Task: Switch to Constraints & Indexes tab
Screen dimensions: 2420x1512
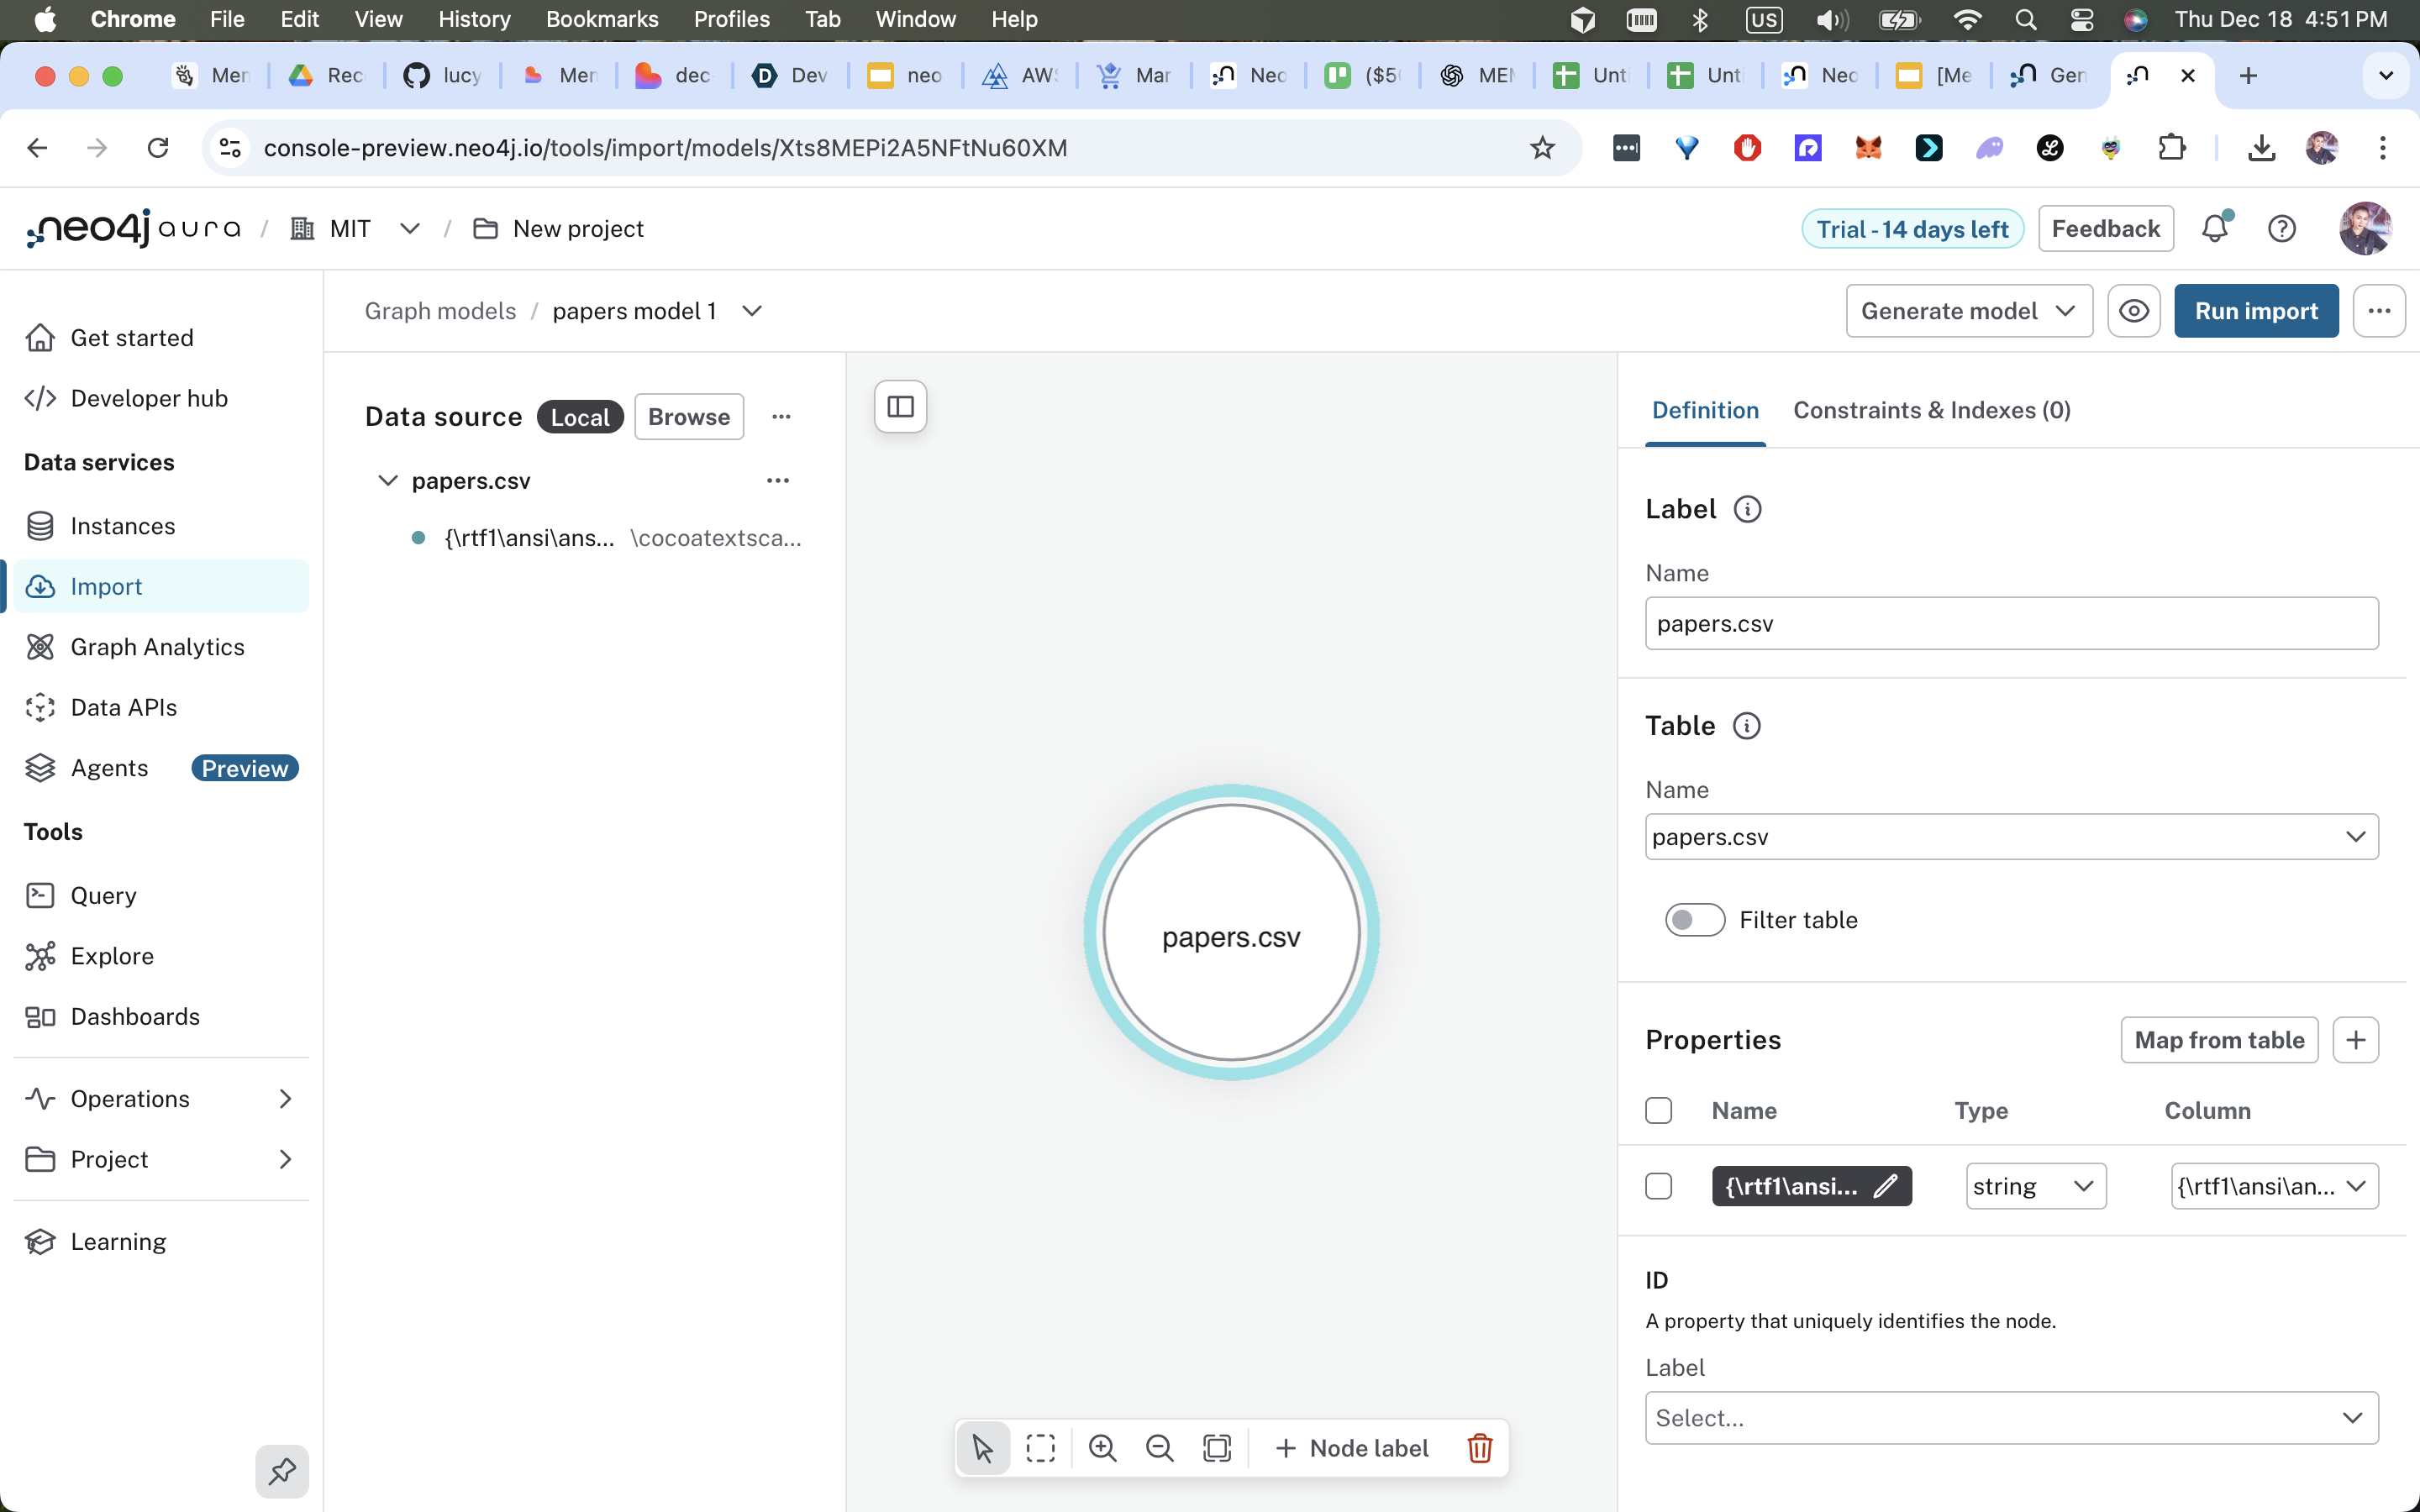Action: click(1931, 410)
